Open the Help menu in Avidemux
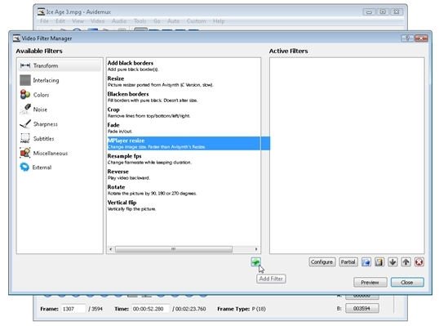 click(219, 21)
